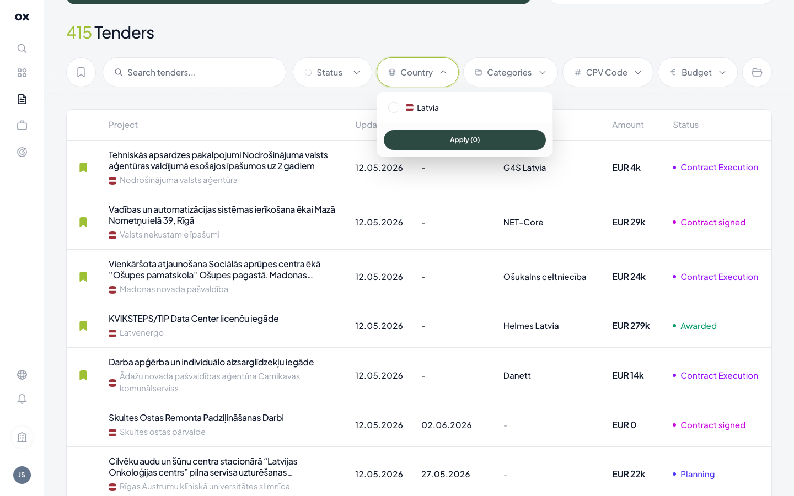794x496 pixels.
Task: Click the G4S Latvia supplier cell
Action: tap(524, 168)
